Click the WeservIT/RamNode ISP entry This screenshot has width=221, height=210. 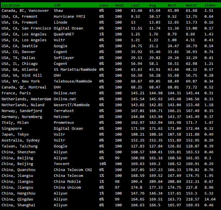coord(72,105)
